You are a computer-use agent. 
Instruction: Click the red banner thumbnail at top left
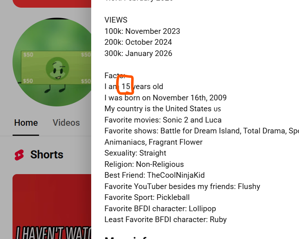point(52,4)
